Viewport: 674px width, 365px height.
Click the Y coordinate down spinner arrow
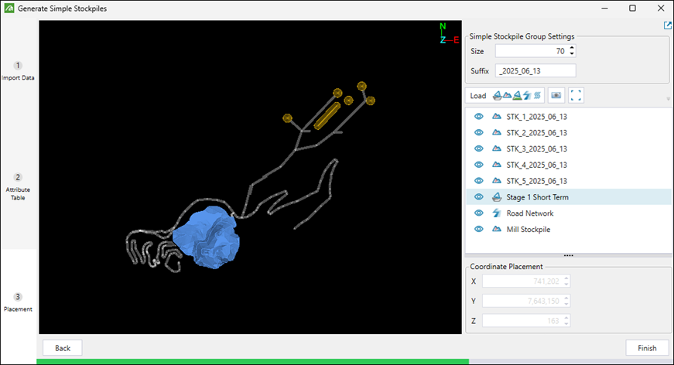566,304
